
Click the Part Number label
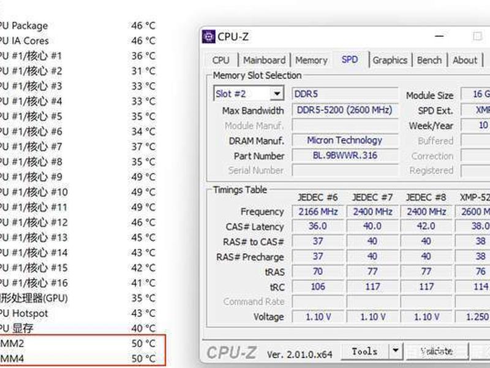pyautogui.click(x=259, y=156)
